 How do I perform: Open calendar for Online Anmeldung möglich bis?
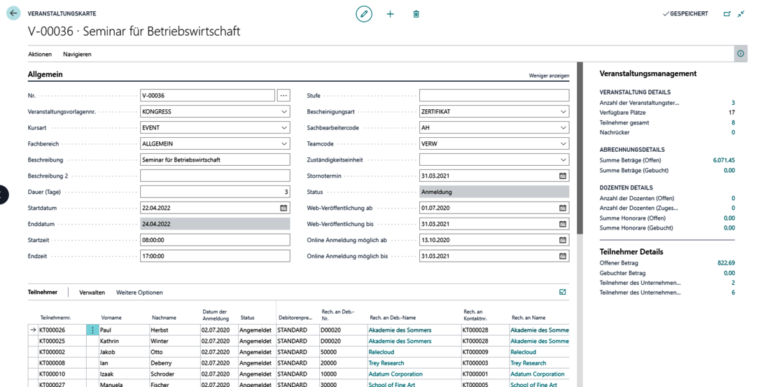point(562,256)
